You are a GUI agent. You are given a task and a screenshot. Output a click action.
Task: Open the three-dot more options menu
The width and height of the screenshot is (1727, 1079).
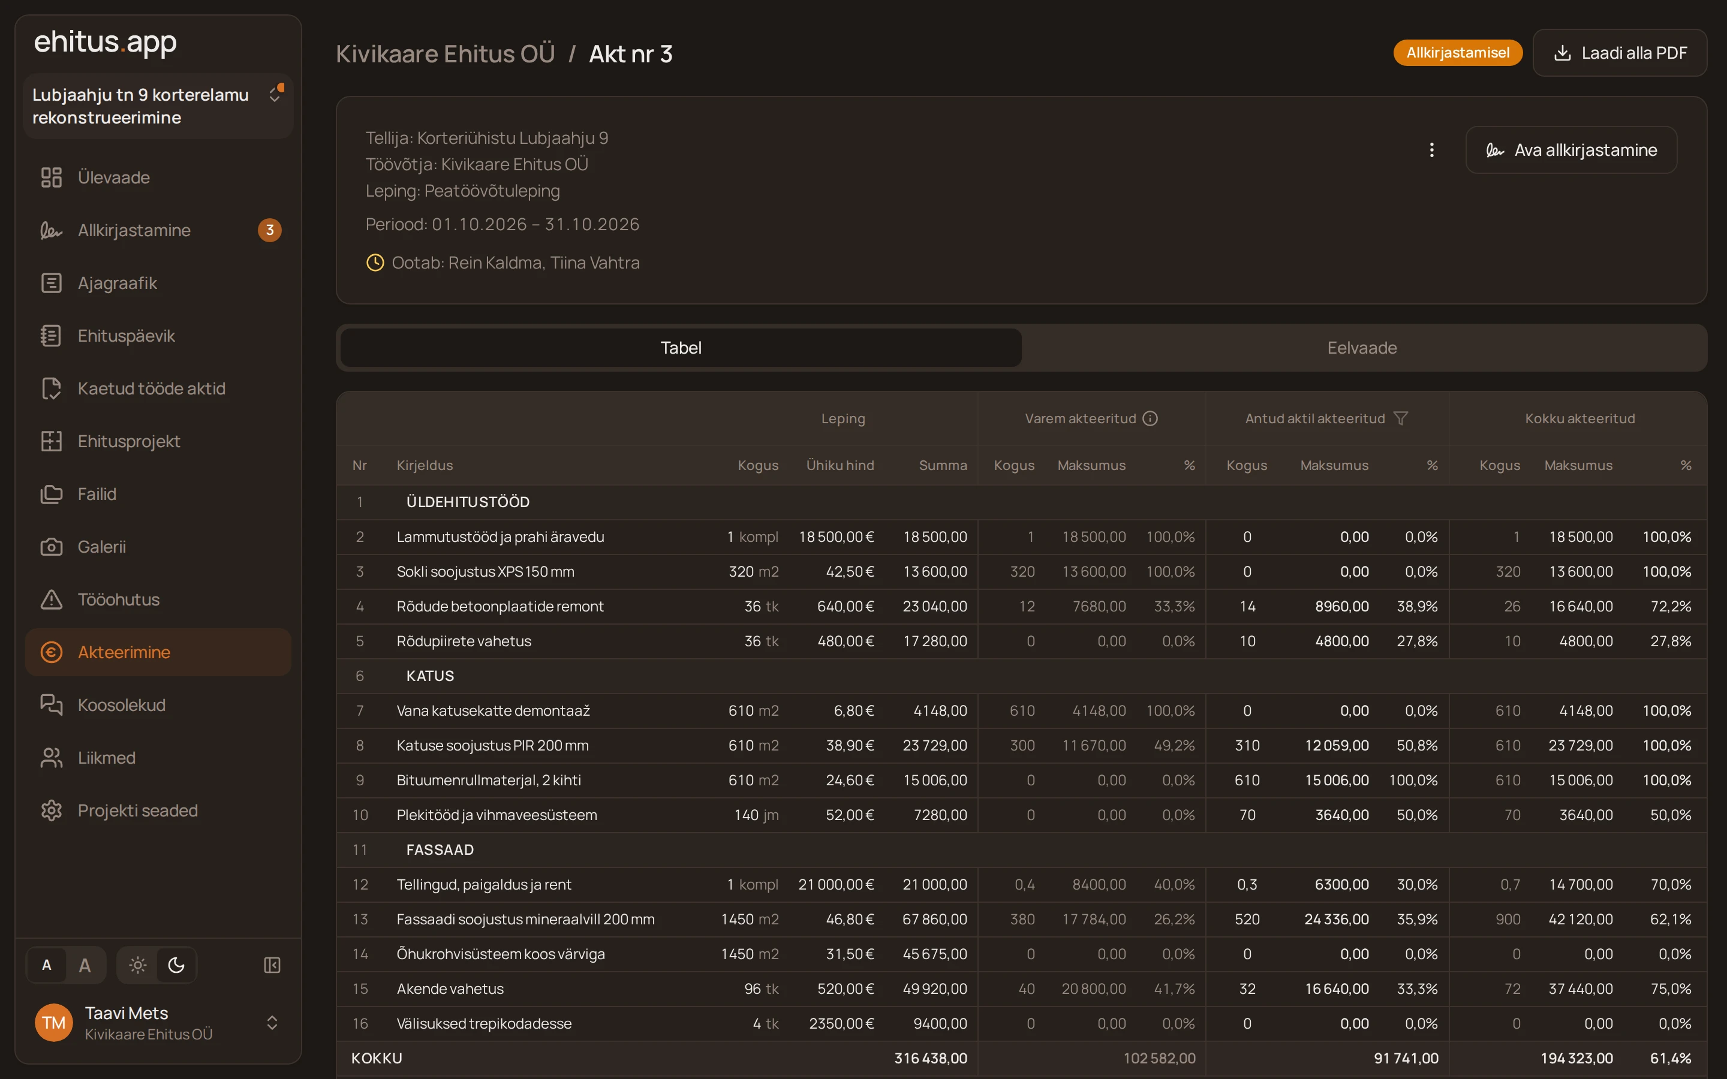tap(1431, 150)
